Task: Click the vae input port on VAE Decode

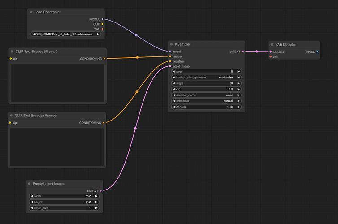Action: point(270,57)
